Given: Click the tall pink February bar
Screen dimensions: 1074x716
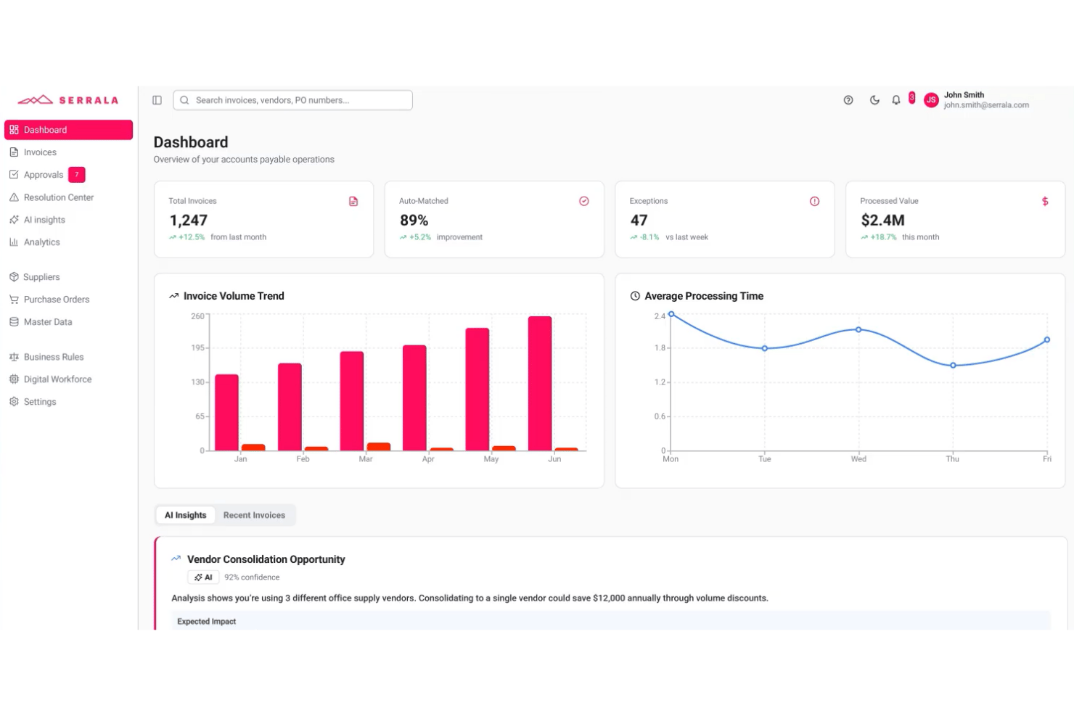Looking at the screenshot, I should coord(290,407).
